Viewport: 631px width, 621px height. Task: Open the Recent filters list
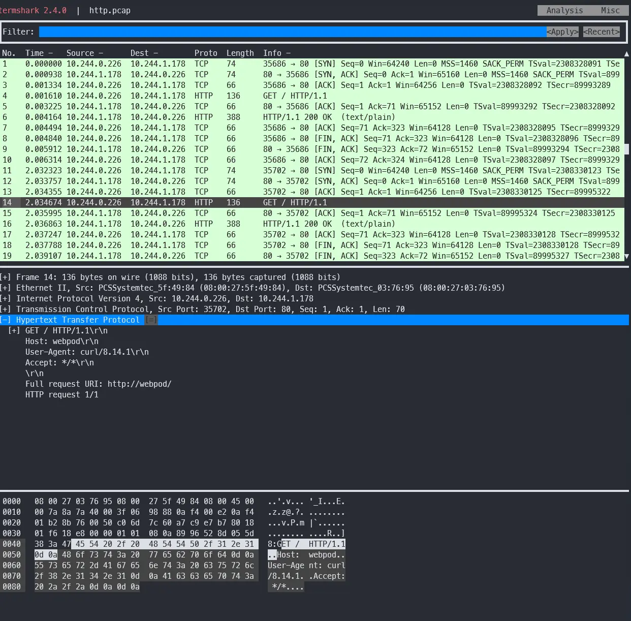[602, 32]
